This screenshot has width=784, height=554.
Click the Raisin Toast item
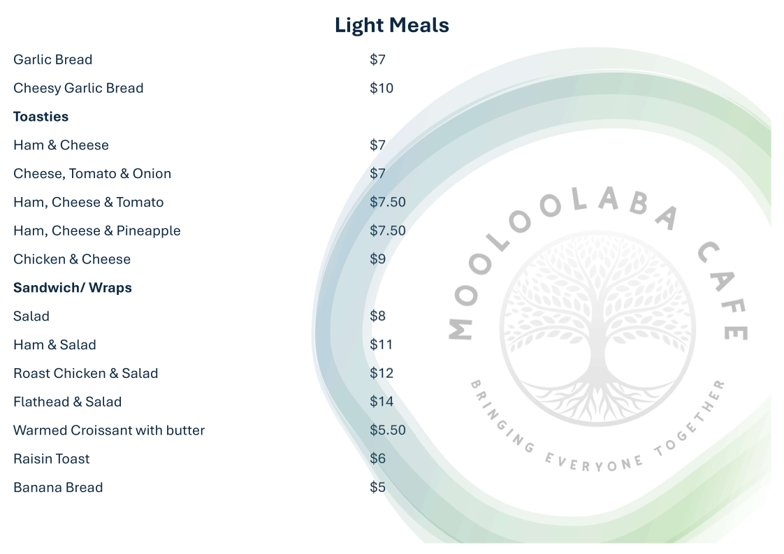[x=51, y=459]
